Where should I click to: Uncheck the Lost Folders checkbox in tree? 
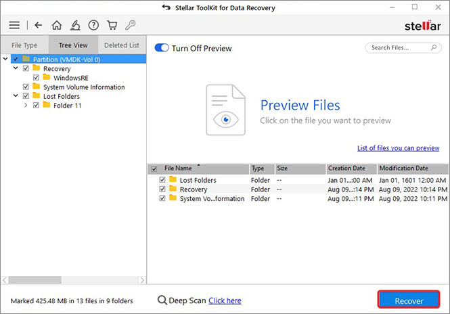(x=26, y=96)
